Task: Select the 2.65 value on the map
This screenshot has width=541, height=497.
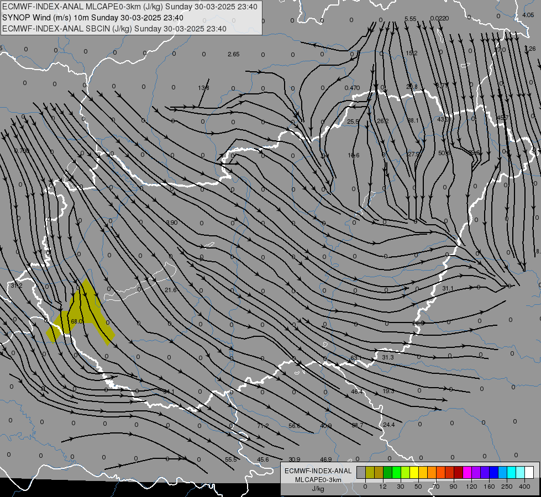Action: (x=234, y=54)
